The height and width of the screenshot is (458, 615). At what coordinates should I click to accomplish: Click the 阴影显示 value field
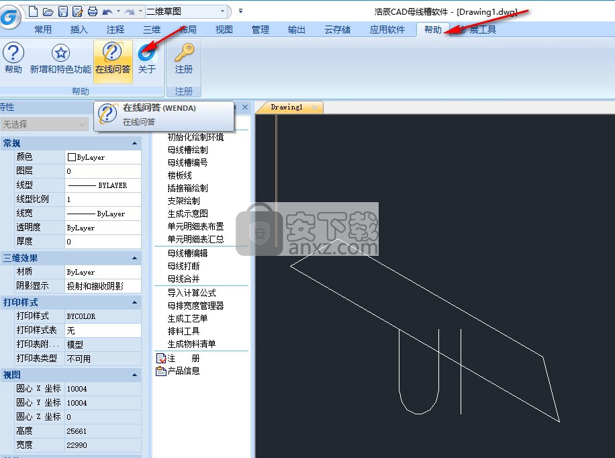pos(103,286)
